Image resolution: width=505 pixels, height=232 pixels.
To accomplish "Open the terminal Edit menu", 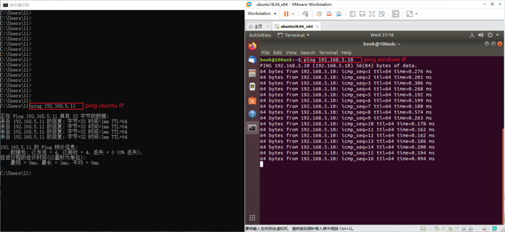I will (x=278, y=52).
